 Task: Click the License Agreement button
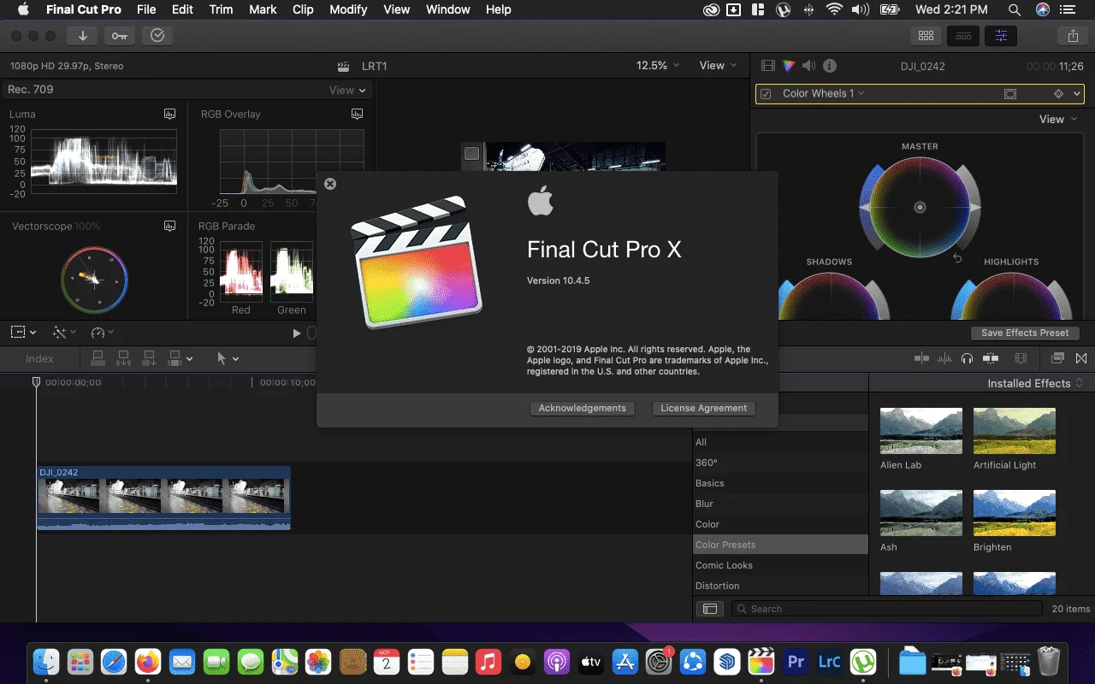click(x=704, y=409)
